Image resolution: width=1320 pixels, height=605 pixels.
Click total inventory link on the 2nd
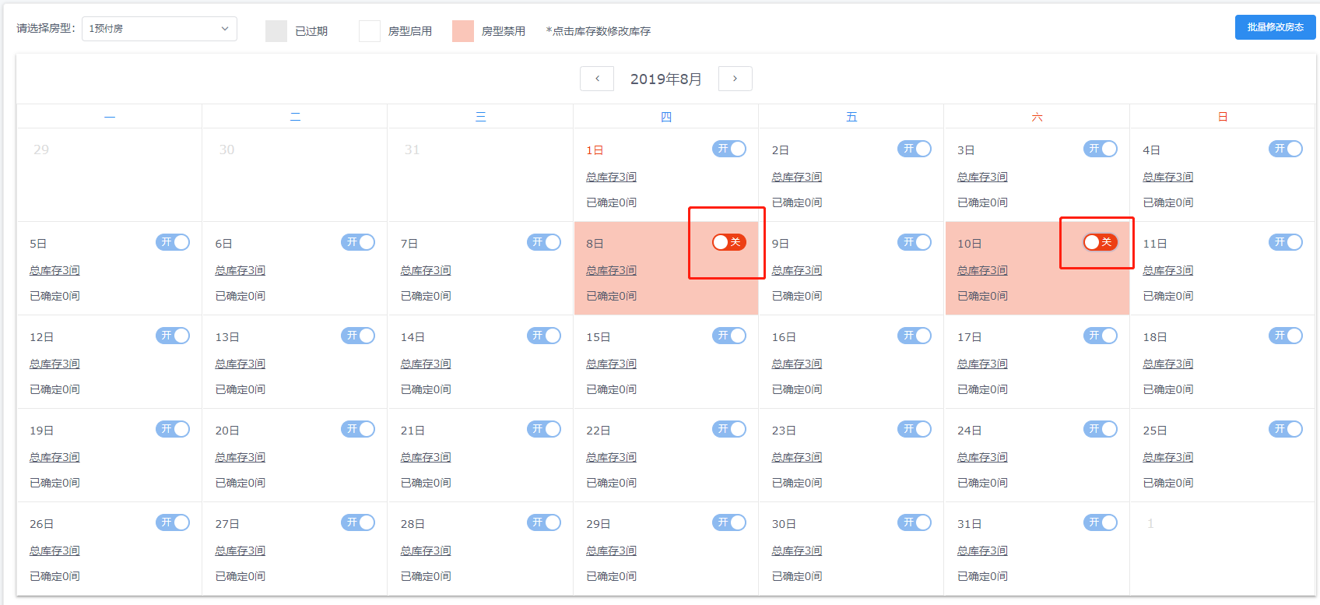[x=796, y=178]
